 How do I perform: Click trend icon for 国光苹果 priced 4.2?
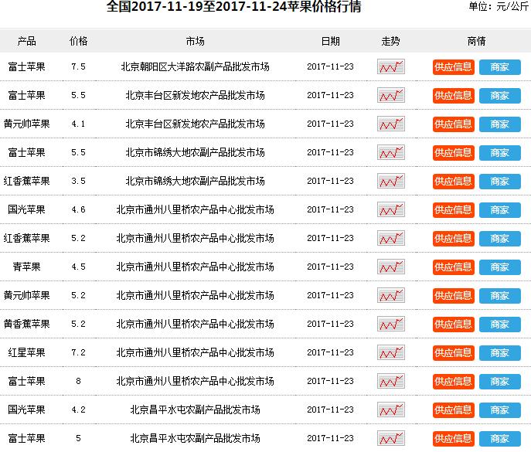(x=391, y=410)
